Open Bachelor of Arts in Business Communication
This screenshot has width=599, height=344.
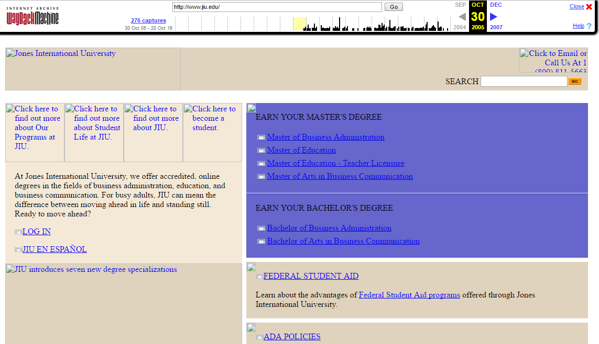(343, 241)
